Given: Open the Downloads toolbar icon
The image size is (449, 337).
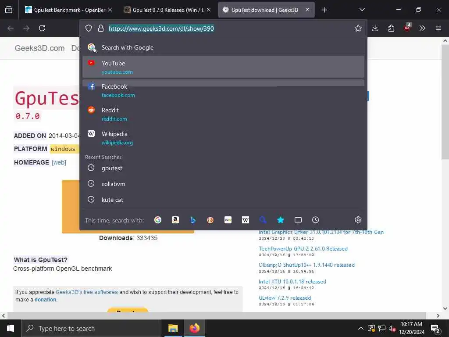Looking at the screenshot, I should tap(375, 28).
